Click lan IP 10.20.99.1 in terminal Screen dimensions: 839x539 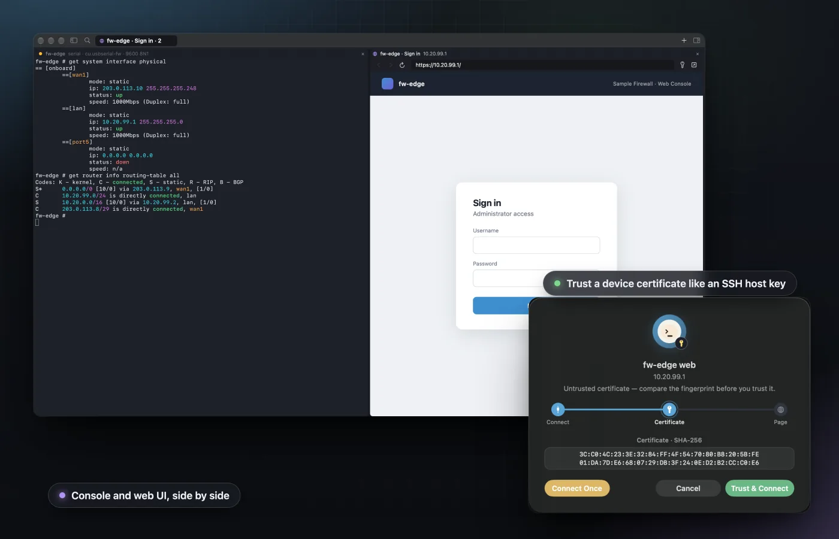[x=119, y=122]
